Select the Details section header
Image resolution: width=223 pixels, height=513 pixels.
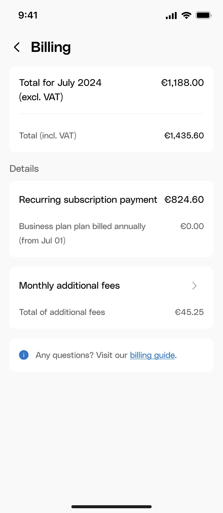24,169
